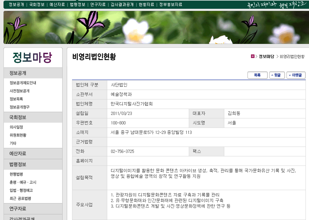Image resolution: width=309 pixels, height=220 pixels.
Task: Click the 목록 (list) button
Action: (x=257, y=75)
